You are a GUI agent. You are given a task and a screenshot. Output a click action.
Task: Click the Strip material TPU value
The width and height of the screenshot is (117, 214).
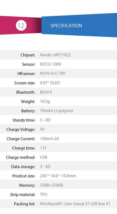click(x=44, y=194)
